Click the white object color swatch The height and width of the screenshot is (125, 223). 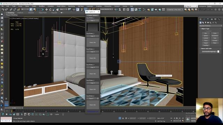click(x=218, y=52)
